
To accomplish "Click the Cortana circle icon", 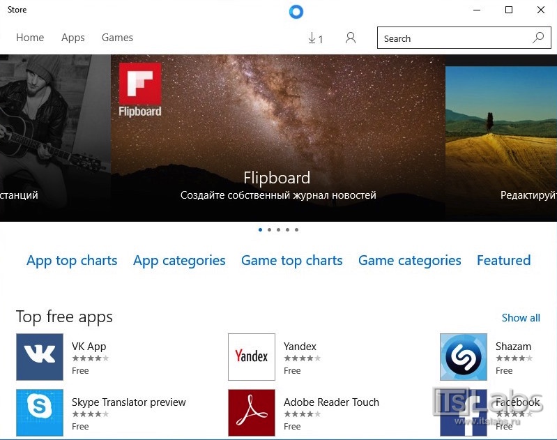I will click(x=296, y=12).
